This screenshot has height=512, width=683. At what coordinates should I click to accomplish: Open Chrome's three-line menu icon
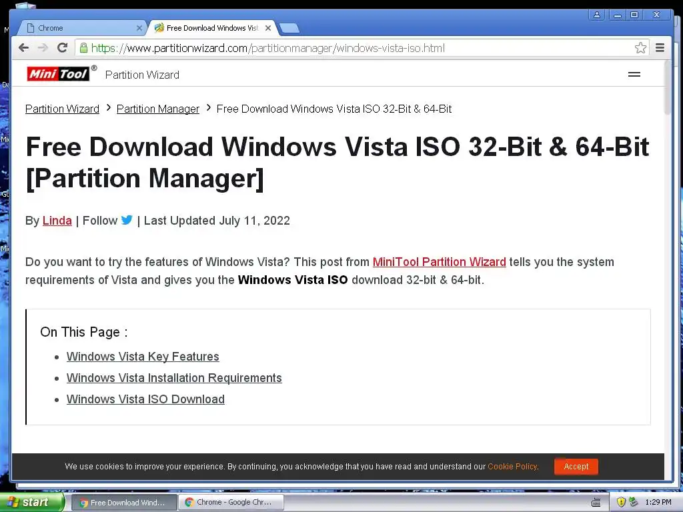pos(660,48)
